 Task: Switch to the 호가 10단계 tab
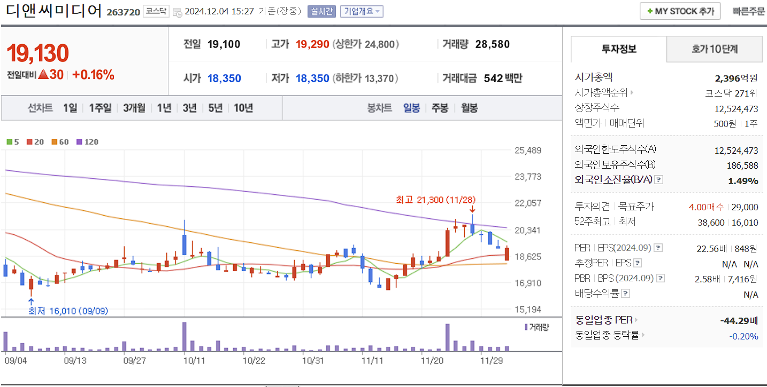coord(714,49)
